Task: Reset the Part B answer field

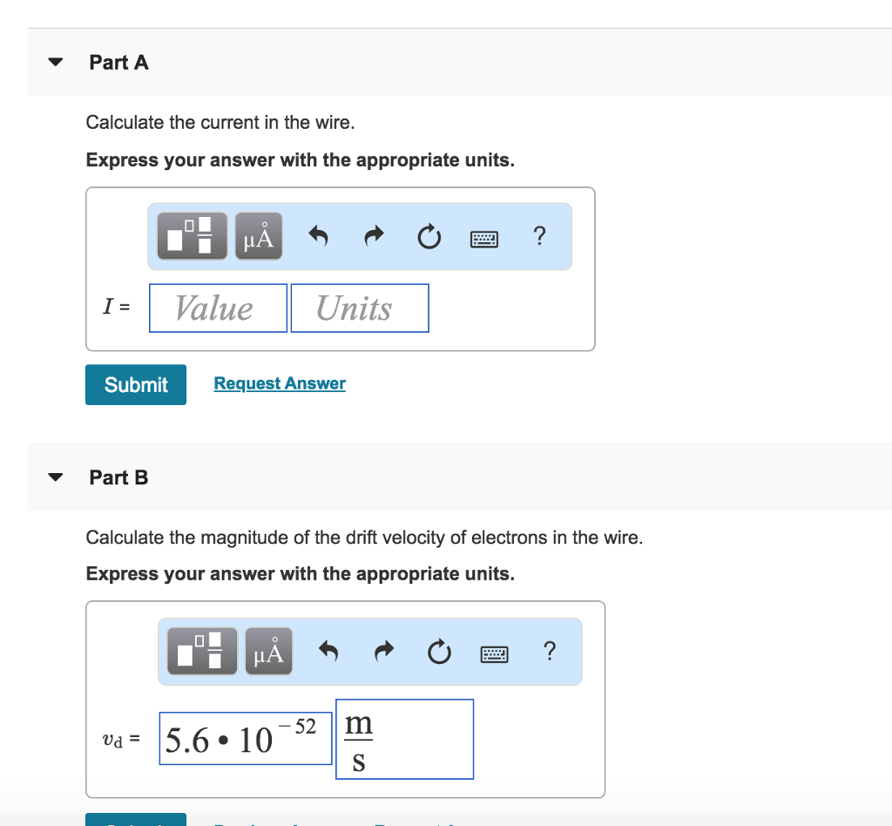Action: tap(439, 651)
